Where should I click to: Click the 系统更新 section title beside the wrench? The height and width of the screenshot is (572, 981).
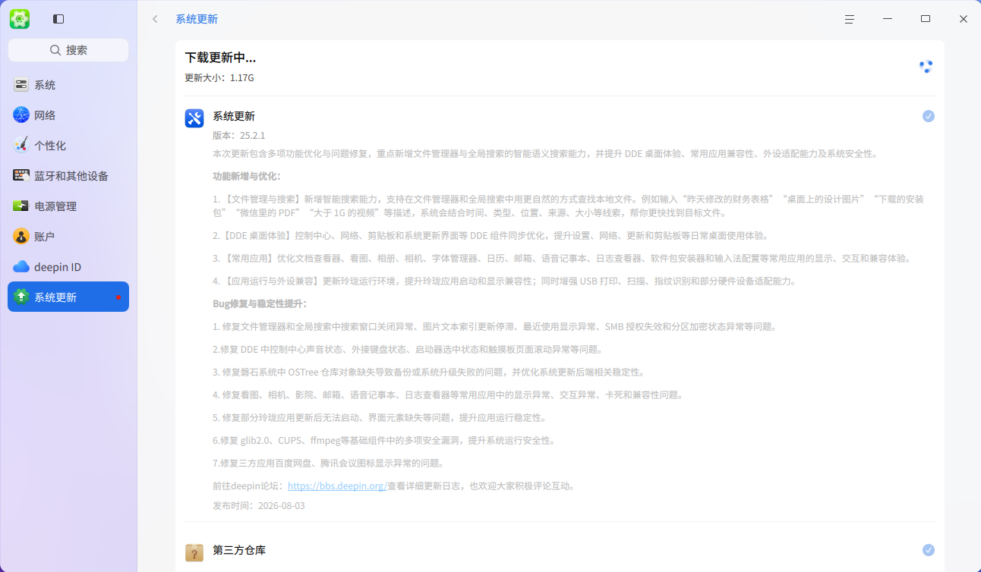click(x=234, y=116)
